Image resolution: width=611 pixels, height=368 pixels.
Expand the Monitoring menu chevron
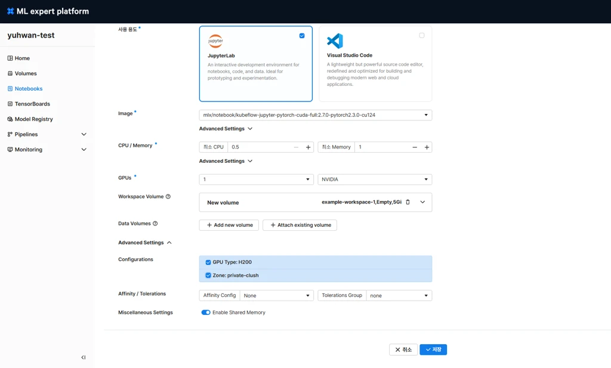84,149
